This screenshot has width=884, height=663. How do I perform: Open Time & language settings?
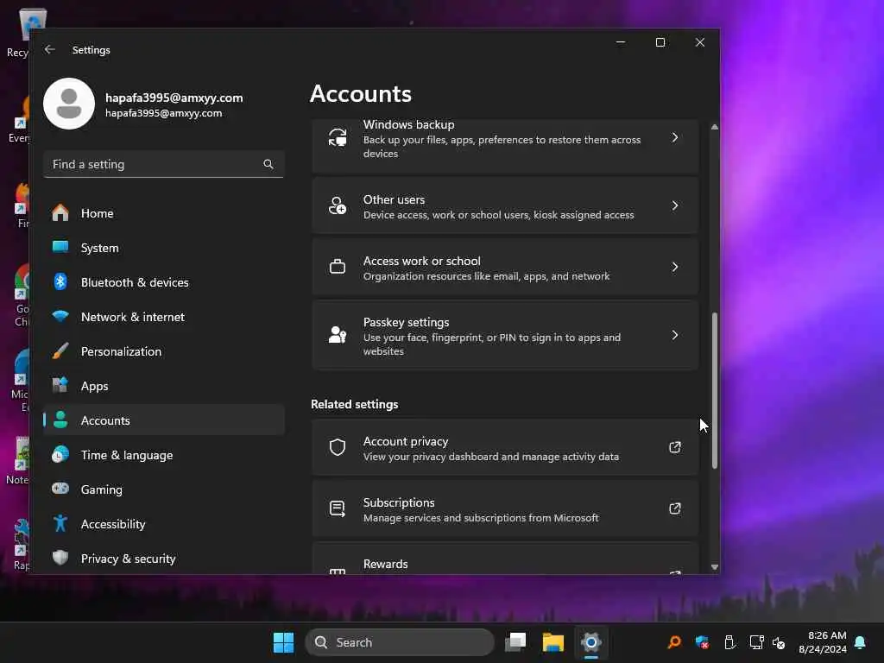(x=163, y=455)
